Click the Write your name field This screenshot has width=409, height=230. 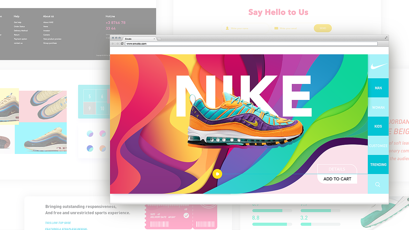click(244, 28)
